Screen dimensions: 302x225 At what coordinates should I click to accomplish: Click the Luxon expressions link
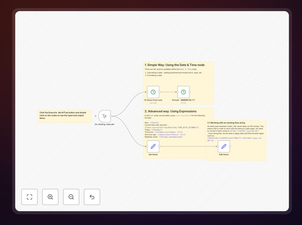tap(183, 115)
